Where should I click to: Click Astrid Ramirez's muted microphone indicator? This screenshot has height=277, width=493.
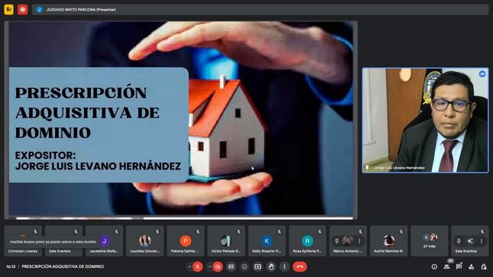[401, 231]
